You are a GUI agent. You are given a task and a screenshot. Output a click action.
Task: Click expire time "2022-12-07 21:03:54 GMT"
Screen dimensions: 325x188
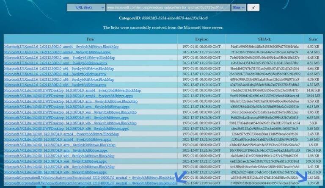[201, 183]
